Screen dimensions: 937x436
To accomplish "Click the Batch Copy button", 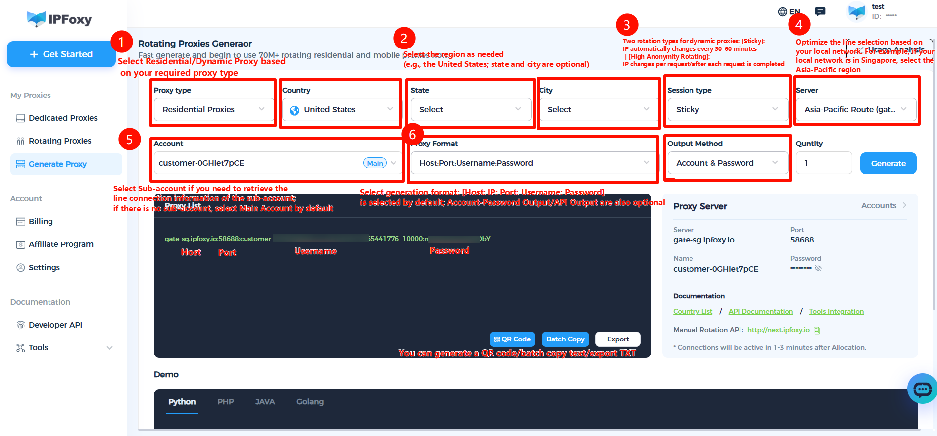I will click(565, 339).
